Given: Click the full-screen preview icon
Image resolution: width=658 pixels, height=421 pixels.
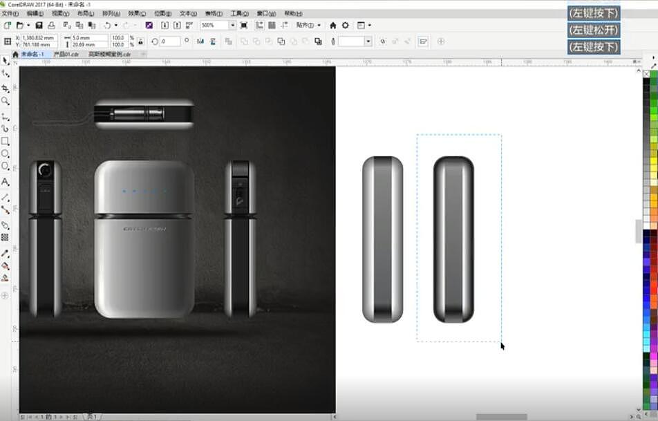Looking at the screenshot, I should 244,25.
